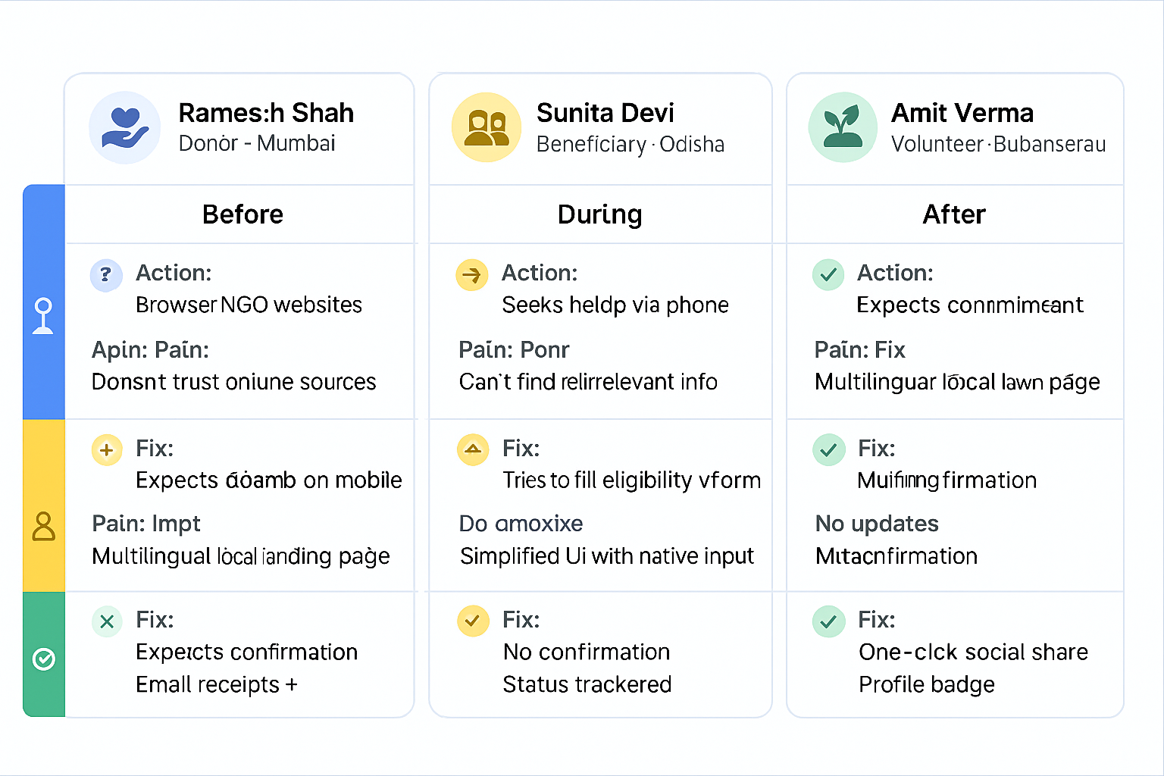Click the plus icon in Before column
The width and height of the screenshot is (1164, 776).
pos(107,449)
